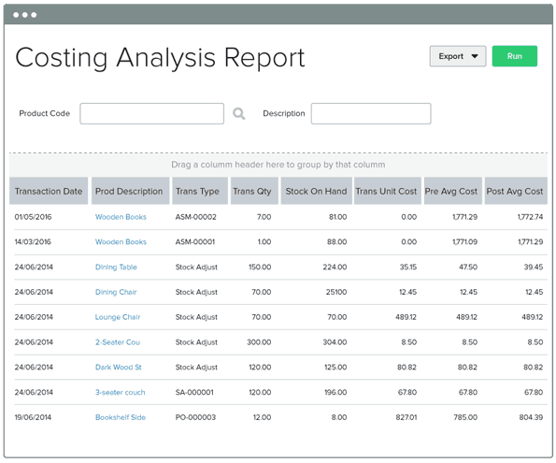556x463 pixels.
Task: Click the 300.00 trans qty value
Action: 259,342
